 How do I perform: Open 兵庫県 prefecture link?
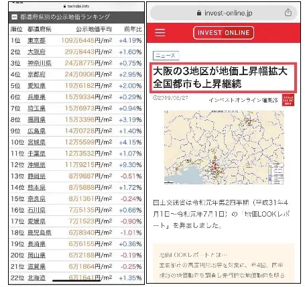[x=36, y=97]
